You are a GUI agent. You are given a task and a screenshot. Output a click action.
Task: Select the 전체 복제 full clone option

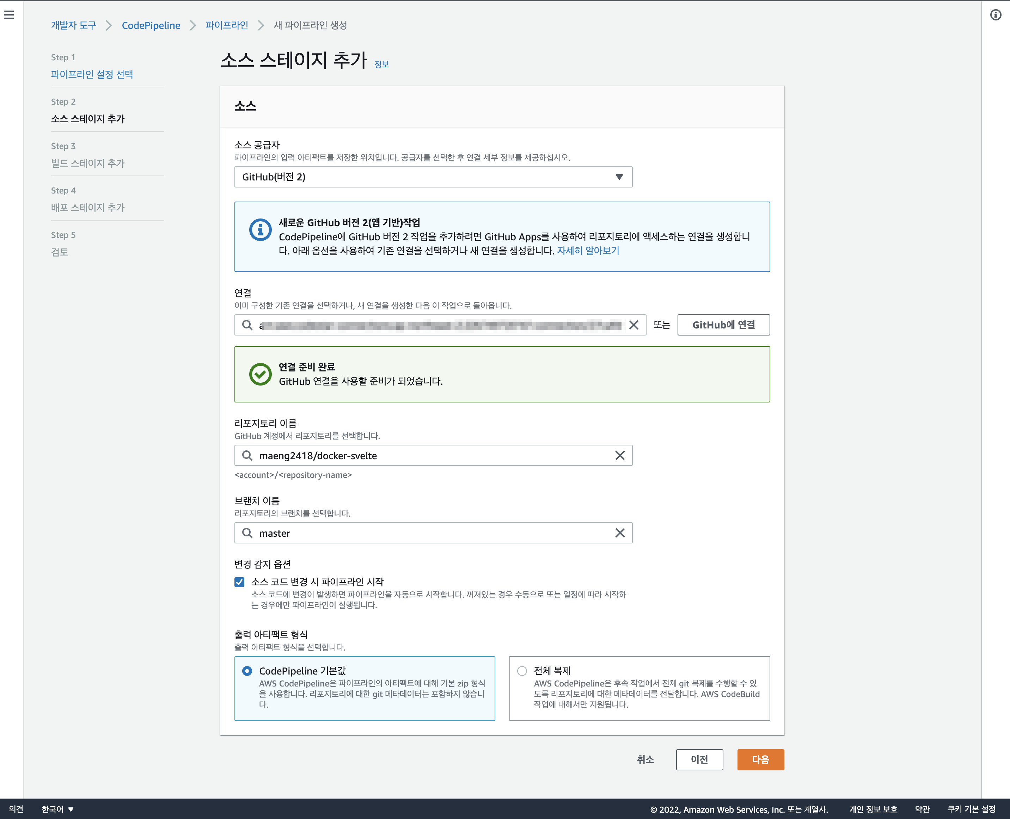tap(522, 671)
